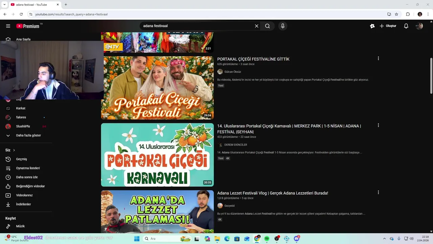Open title Adana Lezzet Festivali Vlog
Screen dimensions: 433x244
pyautogui.click(x=273, y=193)
